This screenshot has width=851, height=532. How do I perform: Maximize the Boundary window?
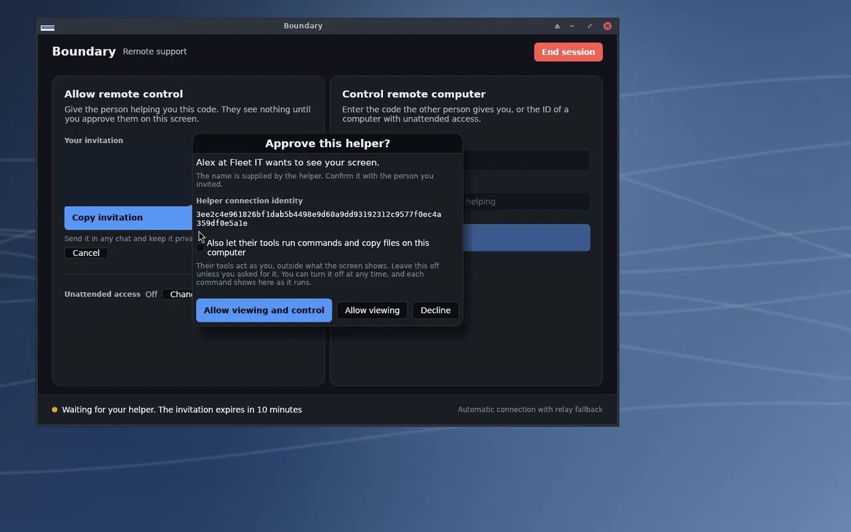coord(590,26)
